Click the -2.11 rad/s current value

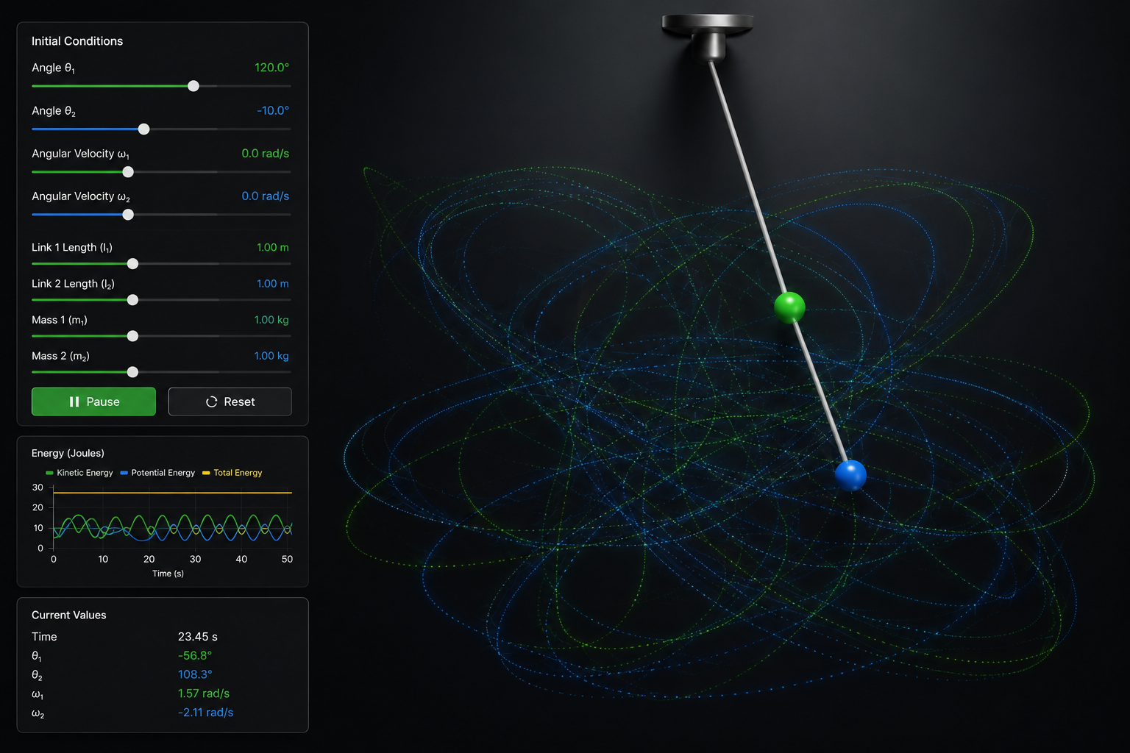tap(205, 713)
